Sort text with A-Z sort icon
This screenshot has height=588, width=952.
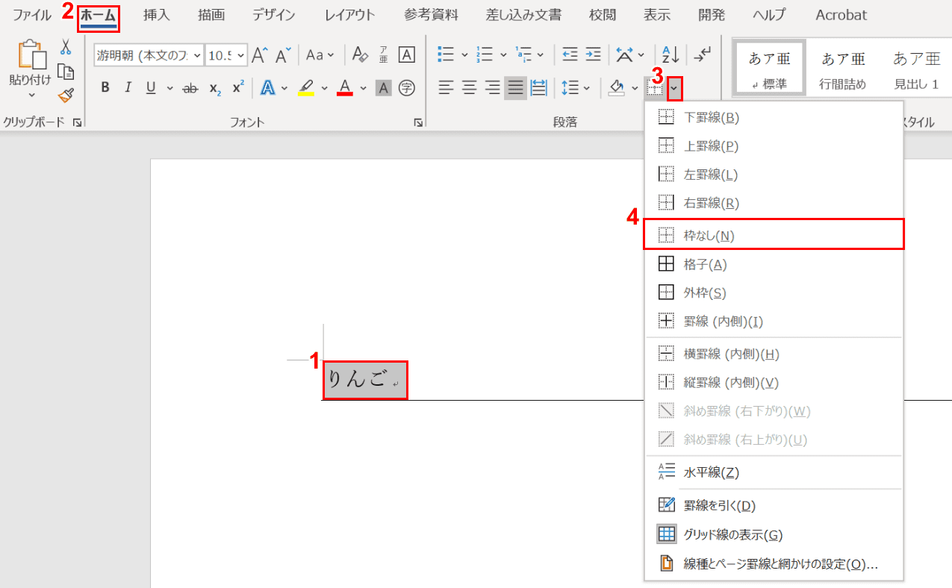point(670,54)
